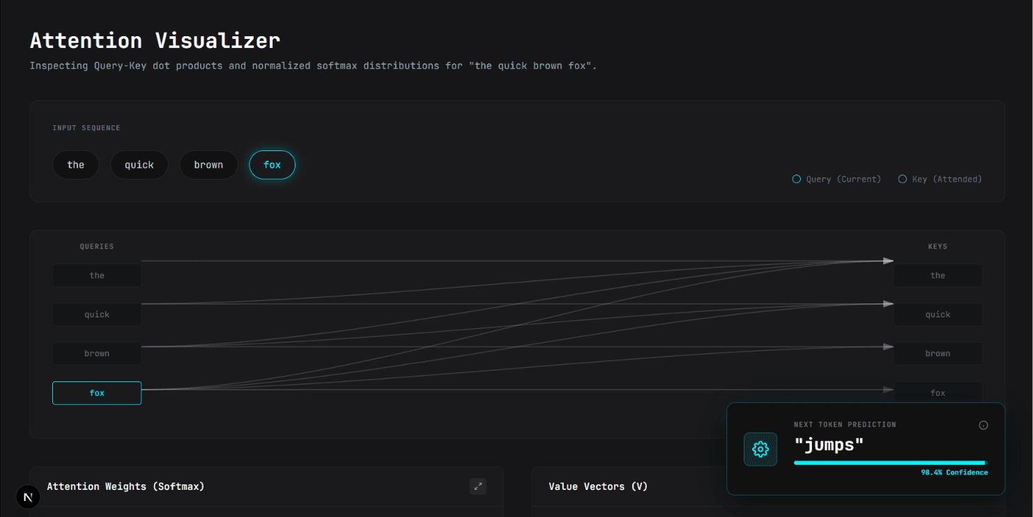Select the highlighted "fox" token in Input Sequence

pos(273,165)
